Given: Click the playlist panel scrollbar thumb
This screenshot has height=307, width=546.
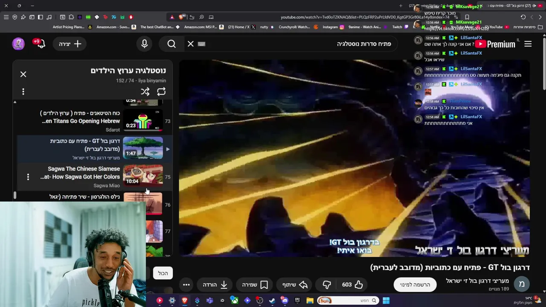Looking at the screenshot, I should tap(15, 195).
